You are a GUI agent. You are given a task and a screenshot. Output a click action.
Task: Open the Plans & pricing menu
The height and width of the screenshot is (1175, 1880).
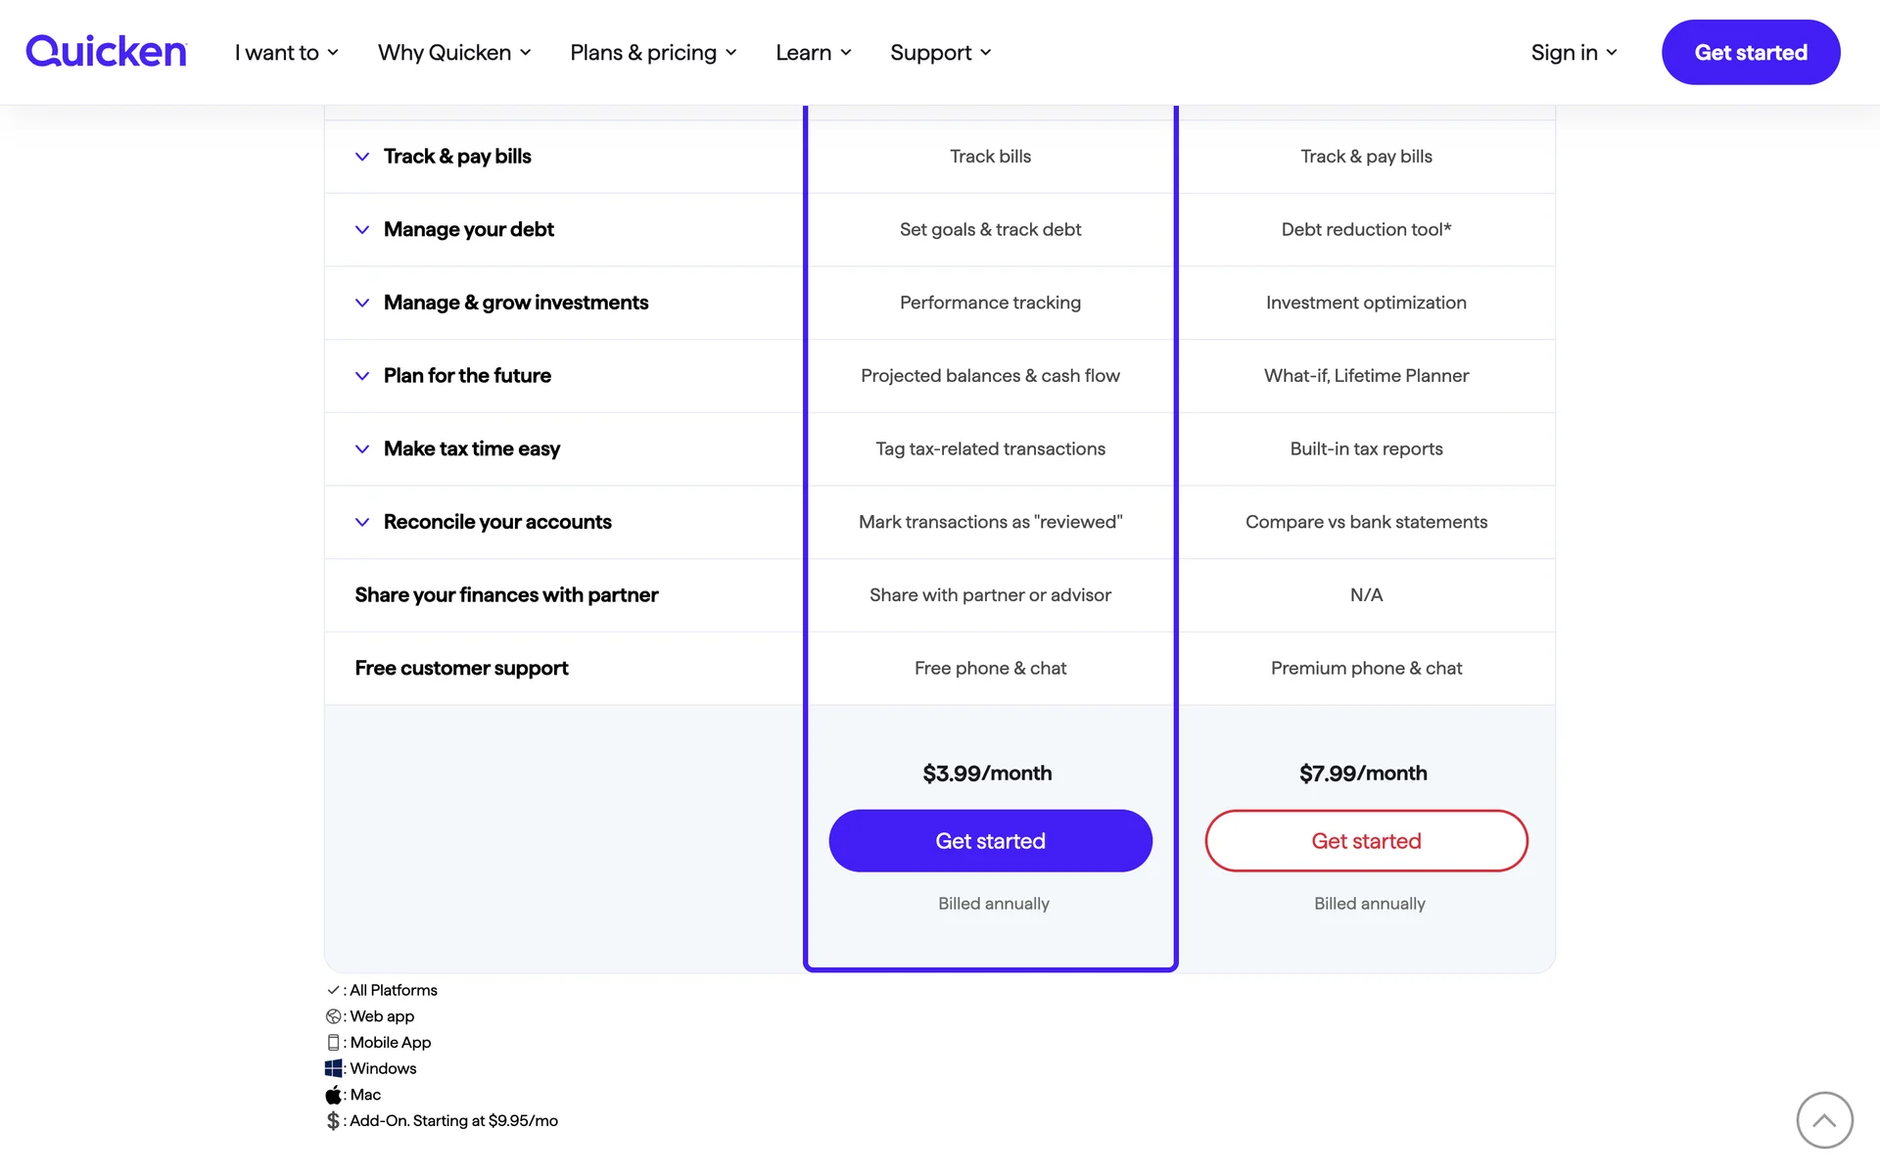(653, 53)
